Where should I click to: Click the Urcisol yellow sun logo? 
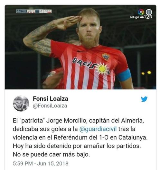102,69
